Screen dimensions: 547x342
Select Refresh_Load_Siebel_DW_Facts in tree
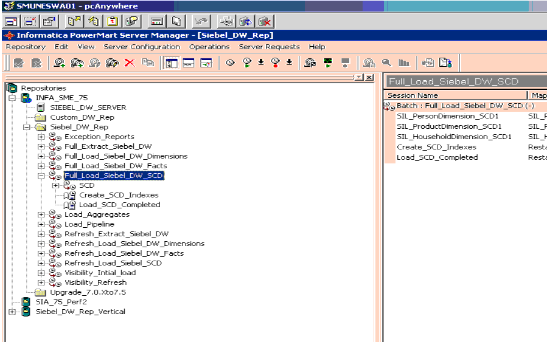click(x=124, y=253)
